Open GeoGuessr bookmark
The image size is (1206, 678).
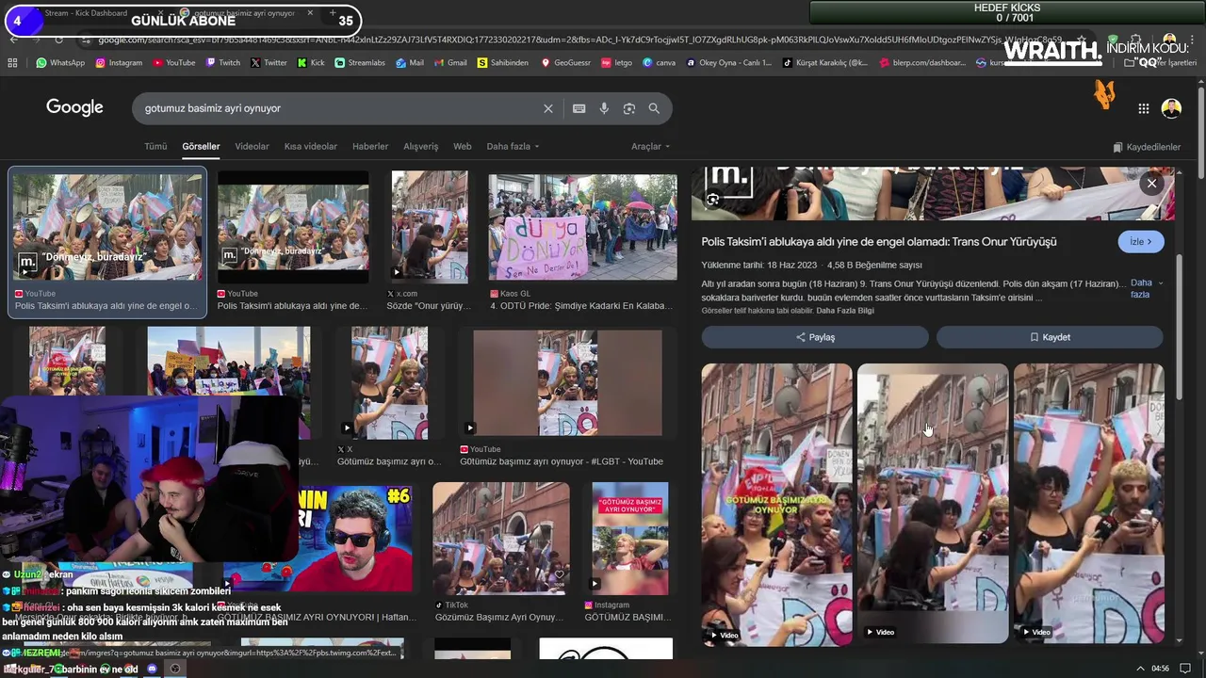pos(566,63)
